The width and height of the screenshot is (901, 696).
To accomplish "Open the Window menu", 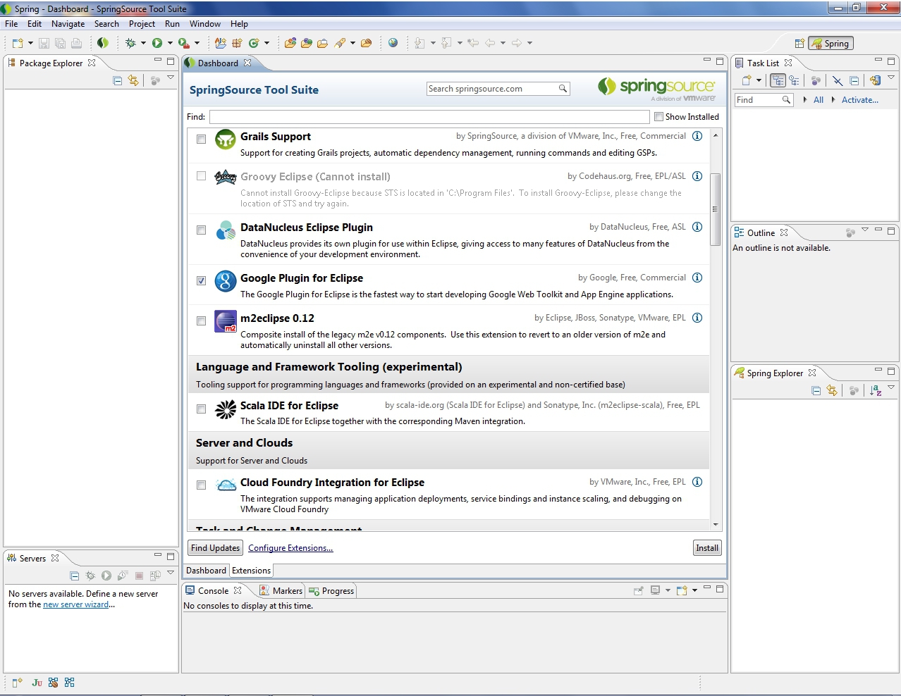I will [x=204, y=23].
